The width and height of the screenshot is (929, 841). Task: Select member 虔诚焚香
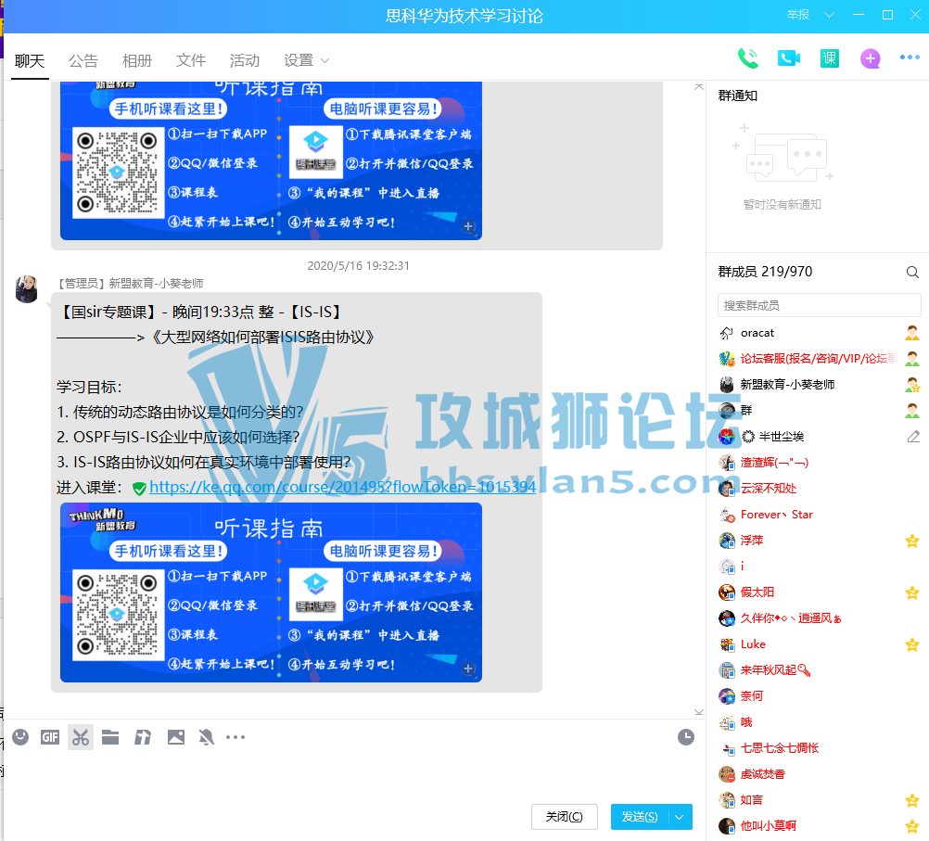[819, 774]
